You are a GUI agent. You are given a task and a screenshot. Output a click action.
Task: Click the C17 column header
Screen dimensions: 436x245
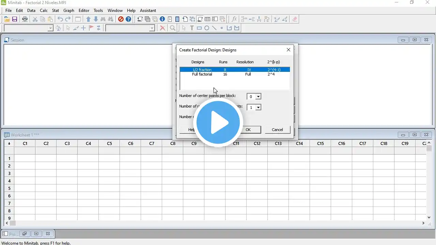[x=363, y=144]
